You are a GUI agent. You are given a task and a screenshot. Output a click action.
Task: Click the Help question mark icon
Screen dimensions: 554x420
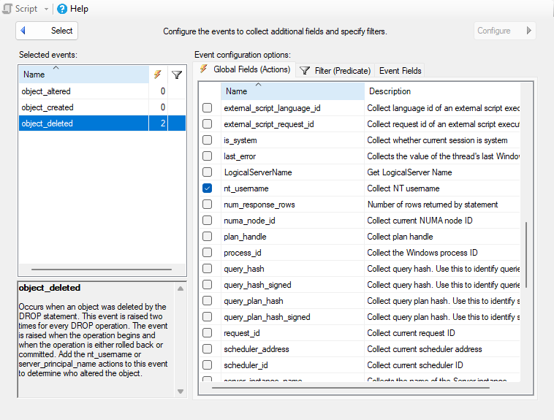[62, 9]
